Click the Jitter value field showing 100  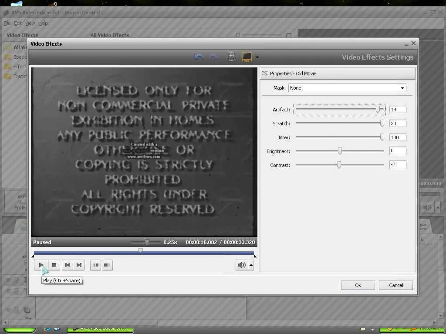(398, 137)
